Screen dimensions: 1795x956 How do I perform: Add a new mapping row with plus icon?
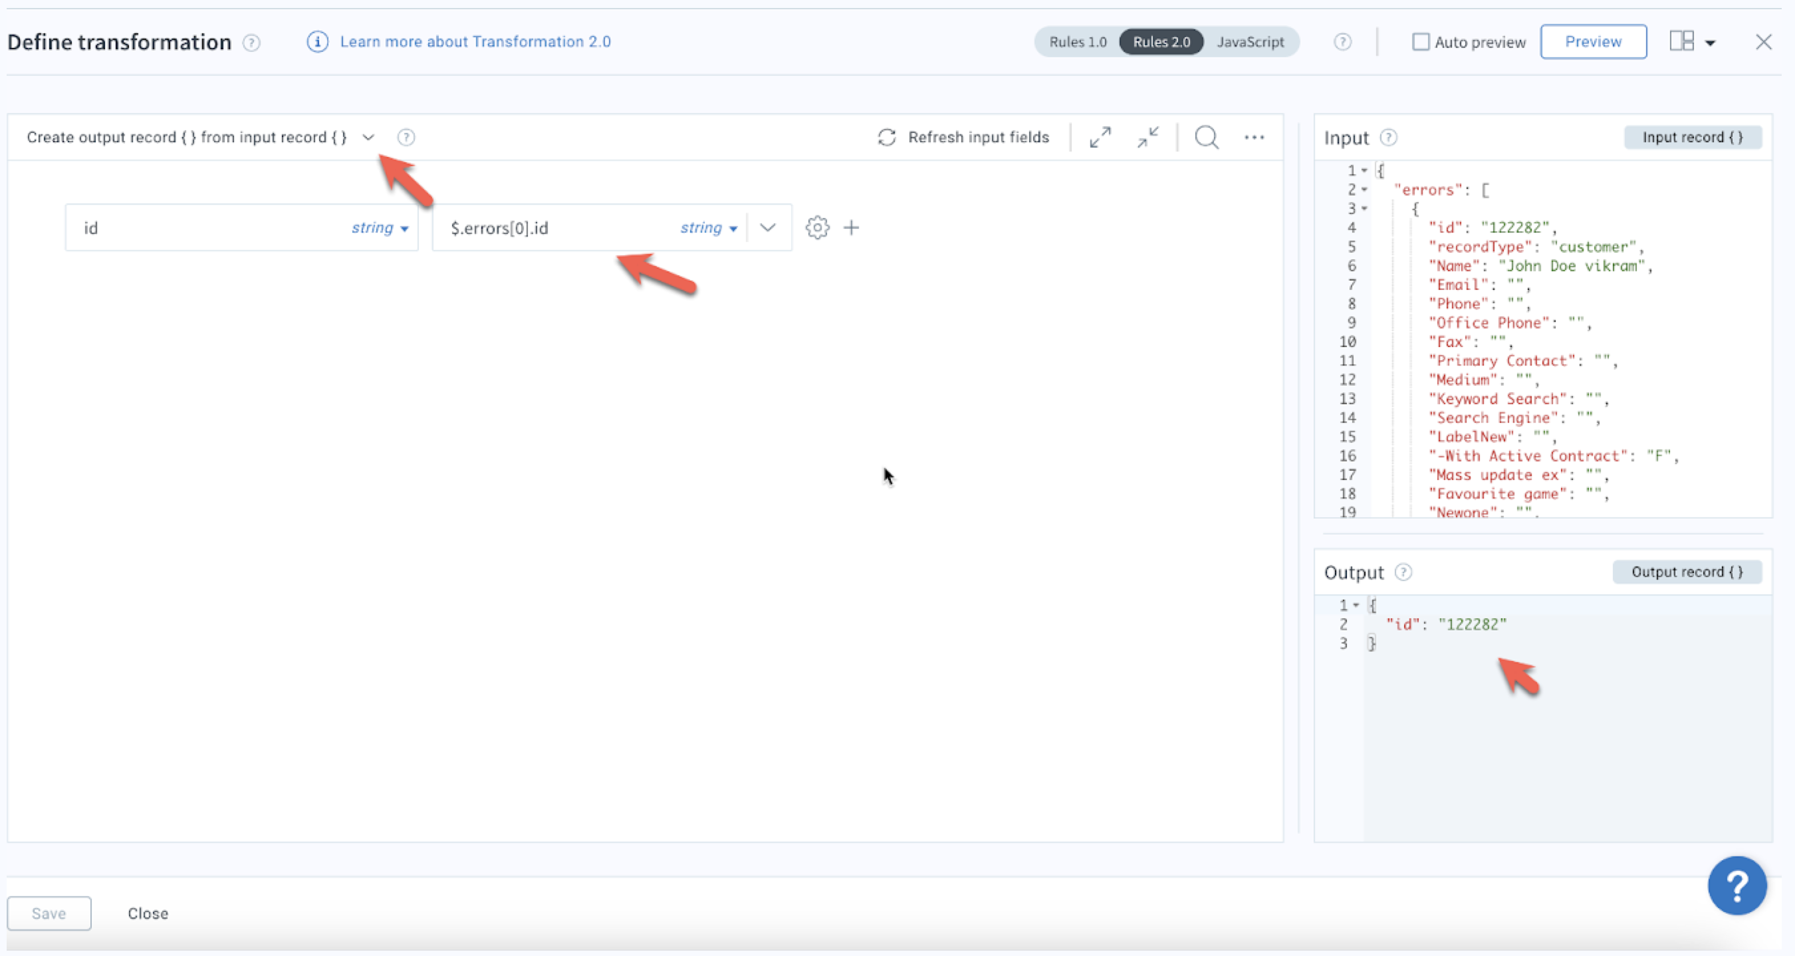click(x=852, y=227)
